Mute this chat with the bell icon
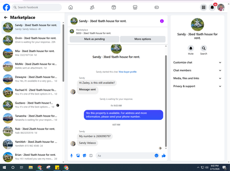The height and width of the screenshot is (171, 230). click(191, 48)
